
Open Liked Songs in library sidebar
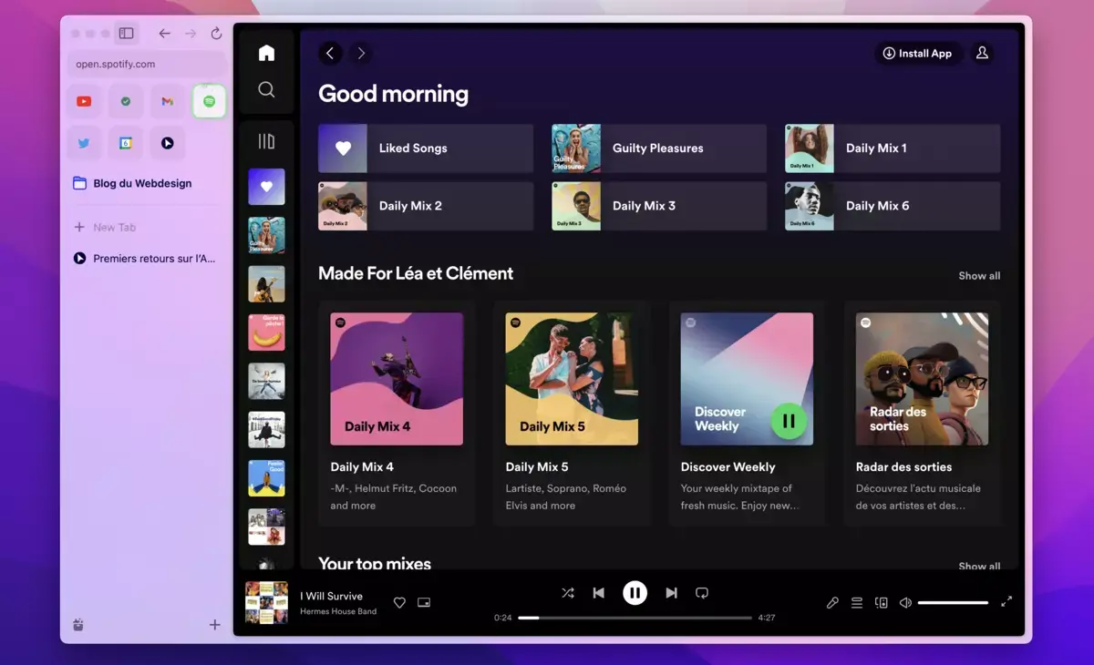[x=266, y=187]
